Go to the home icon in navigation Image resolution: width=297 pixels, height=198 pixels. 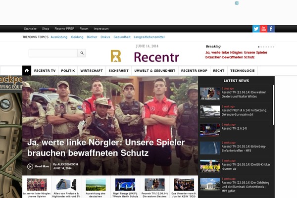point(27,71)
